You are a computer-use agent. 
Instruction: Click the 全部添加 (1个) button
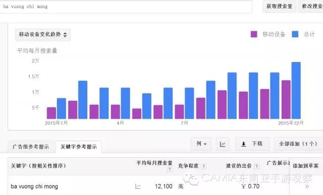(298, 144)
